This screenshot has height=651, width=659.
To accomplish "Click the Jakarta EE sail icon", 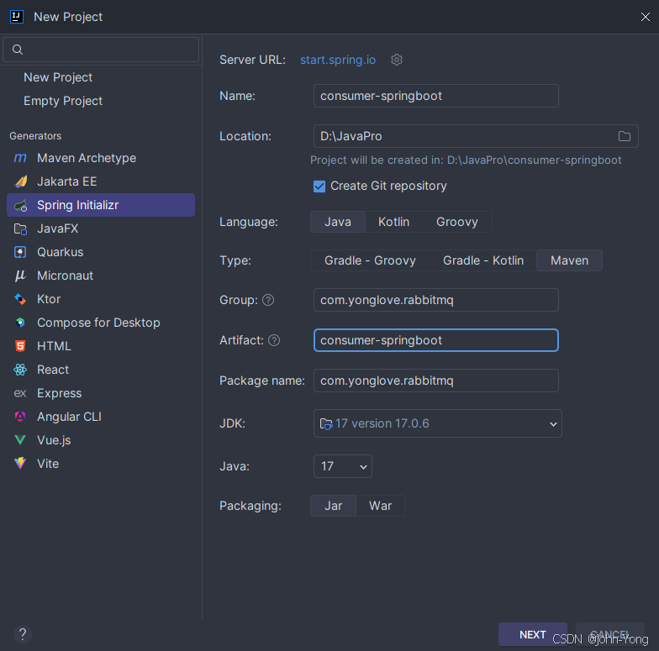I will [x=20, y=181].
